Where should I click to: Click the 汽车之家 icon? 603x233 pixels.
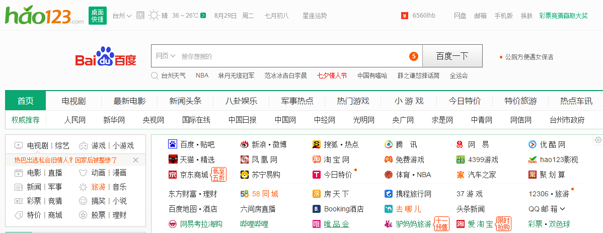460,175
